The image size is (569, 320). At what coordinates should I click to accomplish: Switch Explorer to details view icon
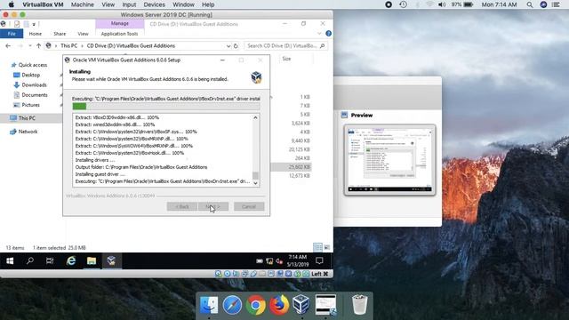[x=317, y=247]
